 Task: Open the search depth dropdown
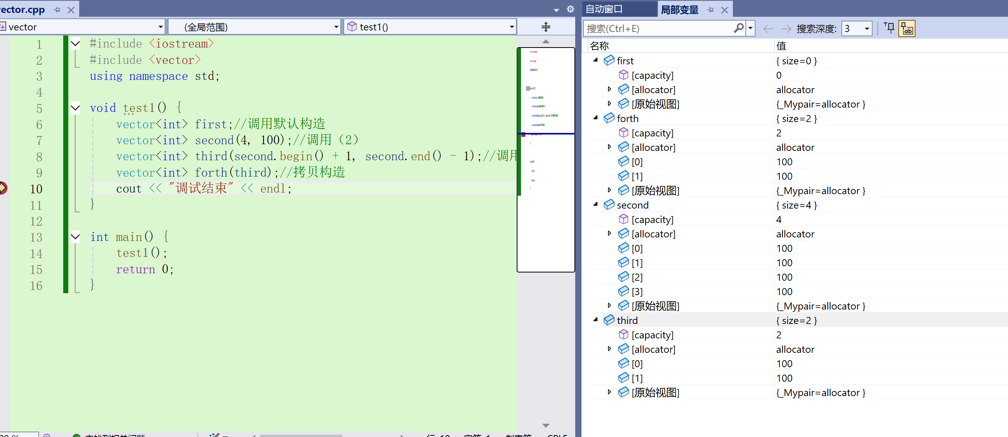867,28
